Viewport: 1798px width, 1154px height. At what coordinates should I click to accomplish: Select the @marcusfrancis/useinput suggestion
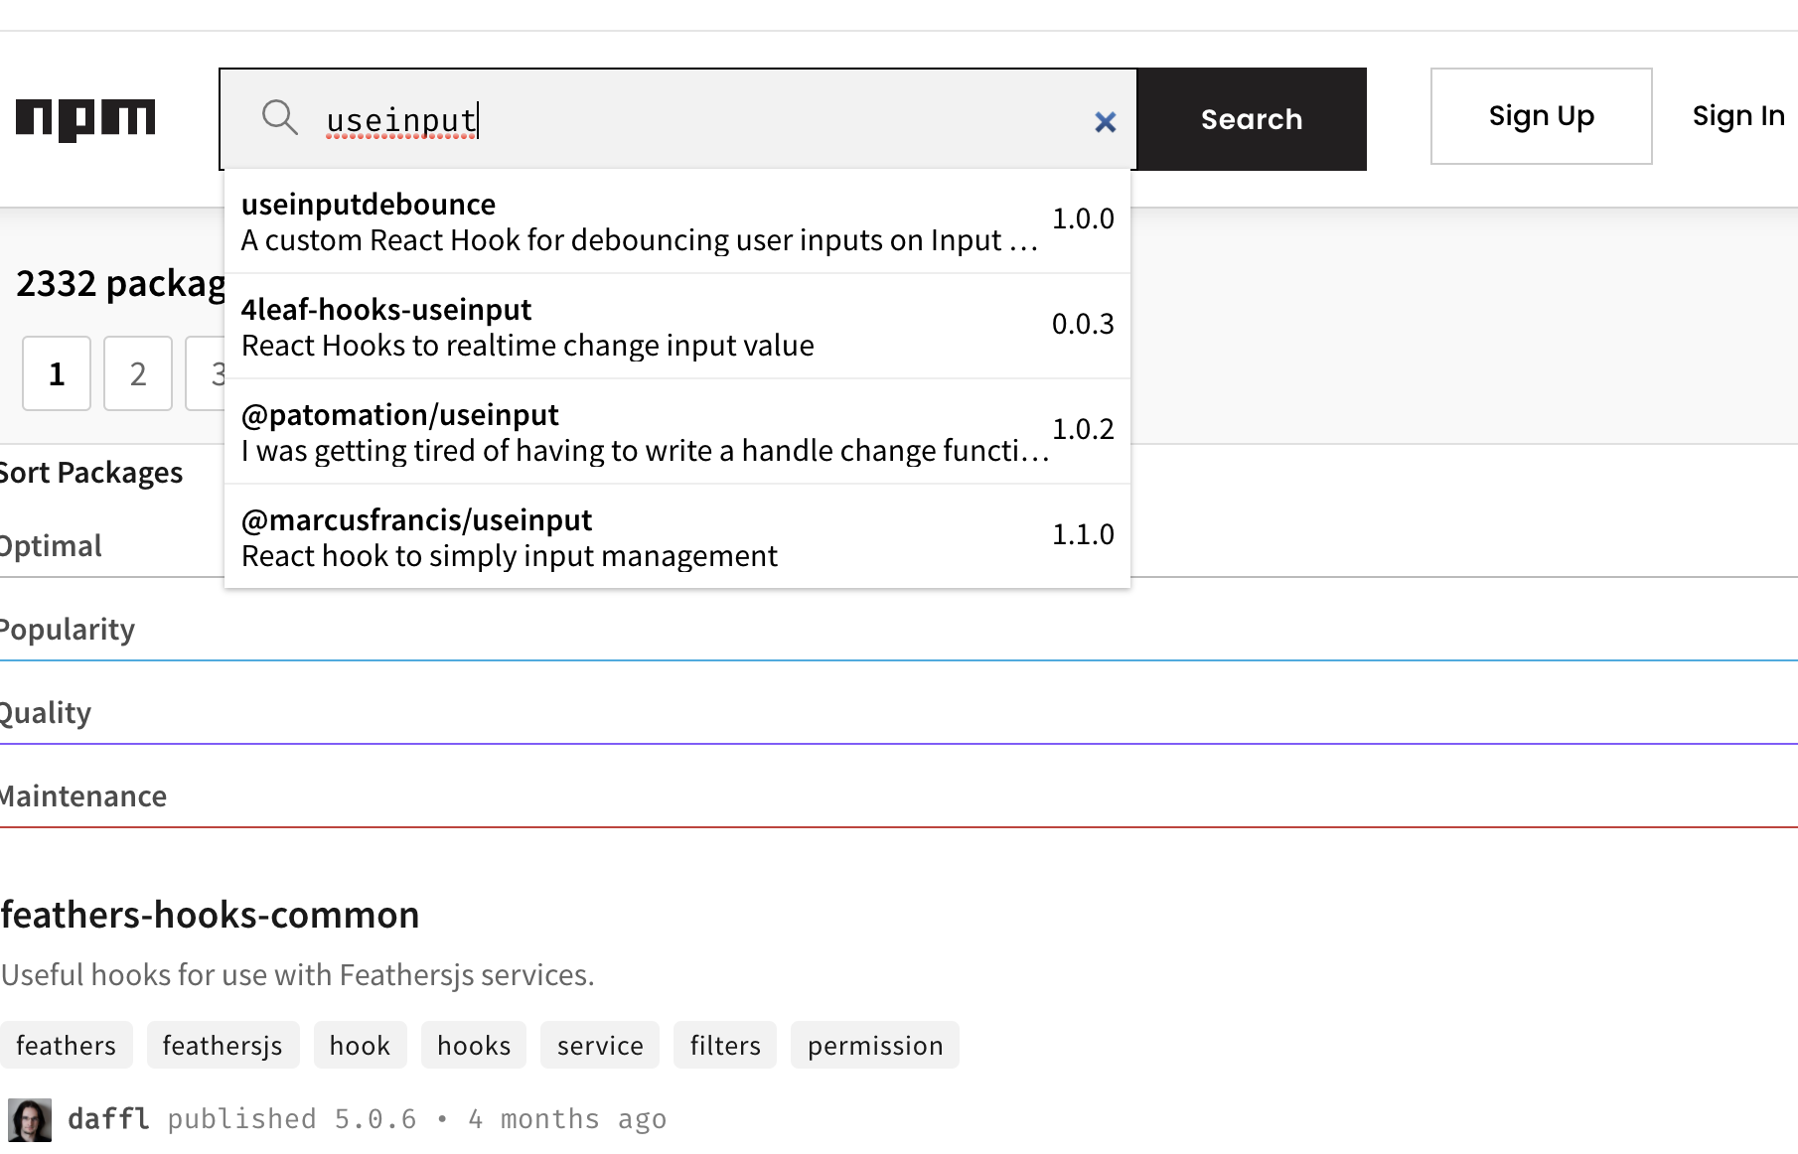(677, 537)
